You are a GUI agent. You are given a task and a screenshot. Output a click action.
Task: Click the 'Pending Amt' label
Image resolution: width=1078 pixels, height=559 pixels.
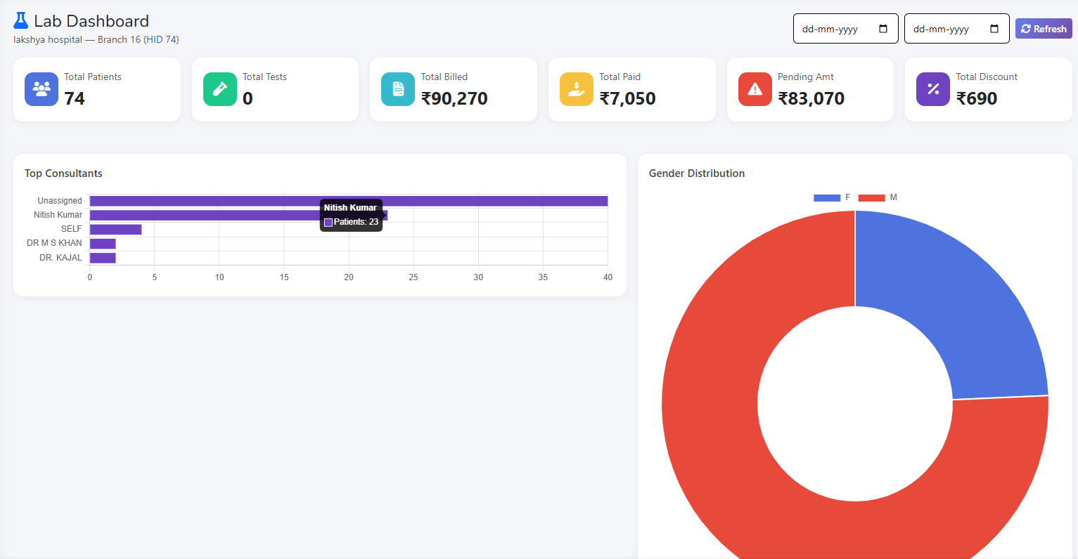[806, 77]
